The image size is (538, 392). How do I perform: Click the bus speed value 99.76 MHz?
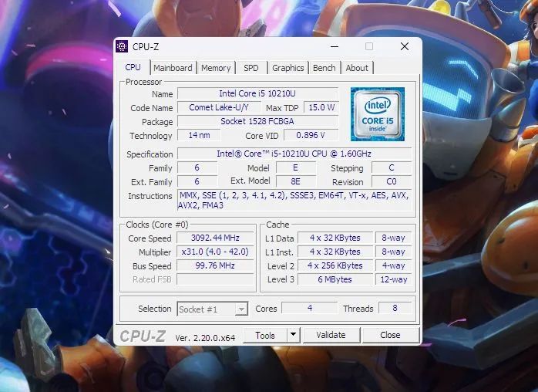click(x=215, y=265)
